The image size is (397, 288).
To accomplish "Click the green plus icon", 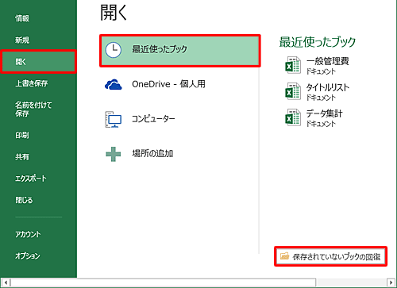I will point(114,154).
